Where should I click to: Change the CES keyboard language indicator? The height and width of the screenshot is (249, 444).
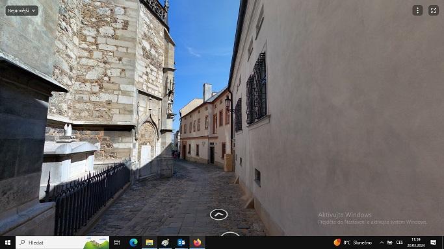(400, 243)
